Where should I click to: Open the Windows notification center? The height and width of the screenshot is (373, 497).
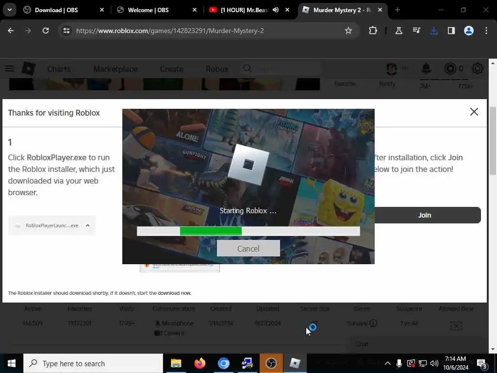coord(482,363)
